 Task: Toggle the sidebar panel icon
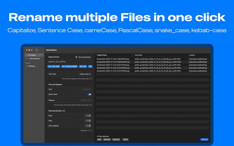pyautogui.click(x=37, y=50)
